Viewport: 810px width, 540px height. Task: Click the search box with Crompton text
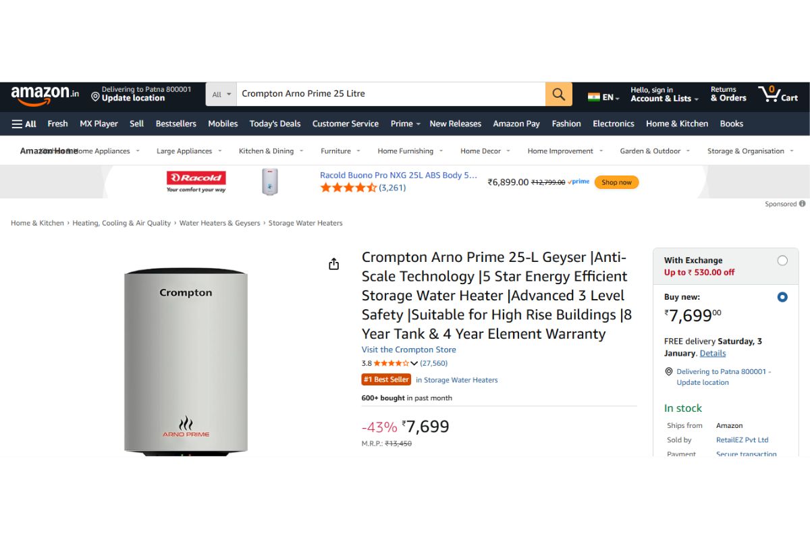(x=390, y=94)
